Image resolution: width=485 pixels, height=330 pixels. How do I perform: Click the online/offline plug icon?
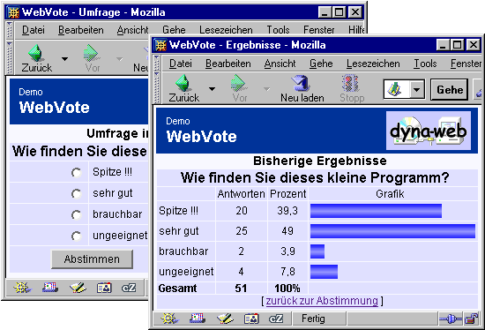point(451,319)
